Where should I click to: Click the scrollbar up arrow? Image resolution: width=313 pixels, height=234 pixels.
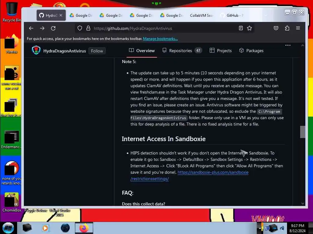click(x=303, y=45)
